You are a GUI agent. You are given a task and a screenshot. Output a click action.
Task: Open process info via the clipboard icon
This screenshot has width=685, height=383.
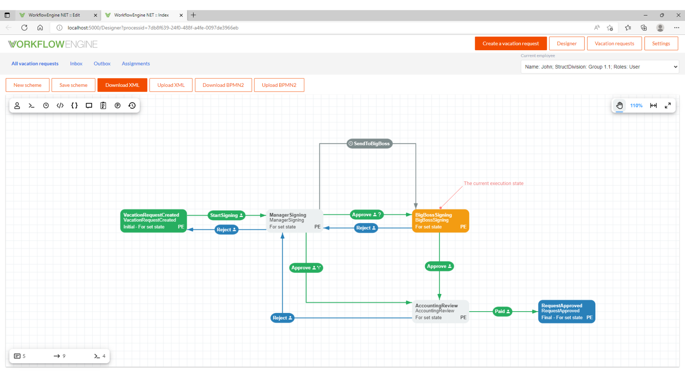(x=103, y=105)
